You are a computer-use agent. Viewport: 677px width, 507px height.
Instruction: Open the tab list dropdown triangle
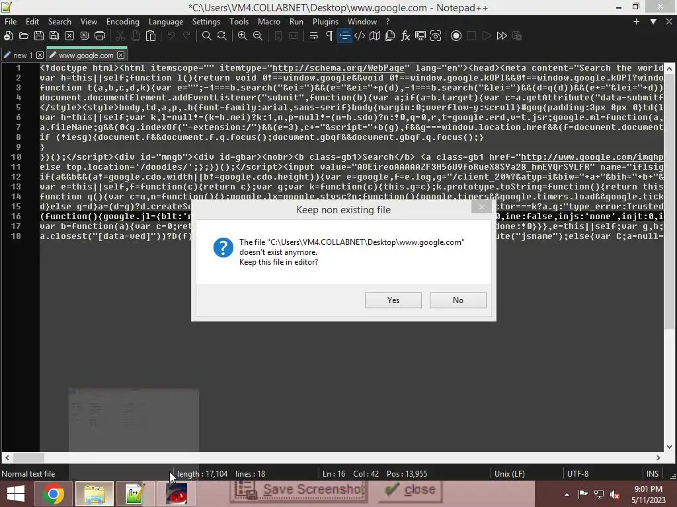(x=653, y=22)
